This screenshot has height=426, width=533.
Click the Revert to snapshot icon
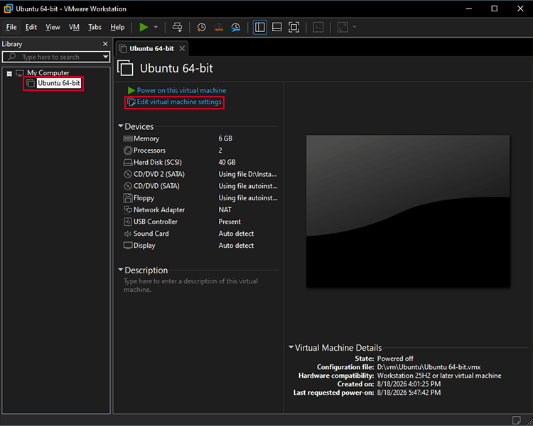pos(219,27)
